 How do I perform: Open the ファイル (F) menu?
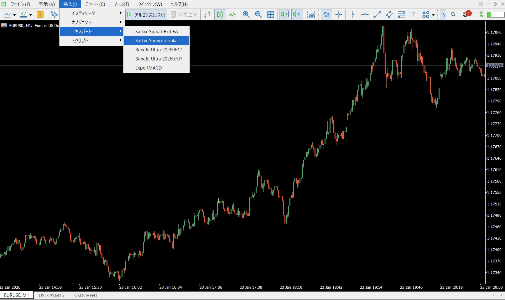pyautogui.click(x=20, y=4)
